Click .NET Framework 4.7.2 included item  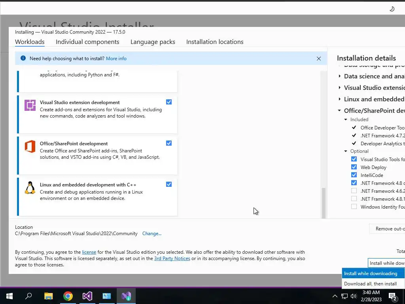point(382,135)
